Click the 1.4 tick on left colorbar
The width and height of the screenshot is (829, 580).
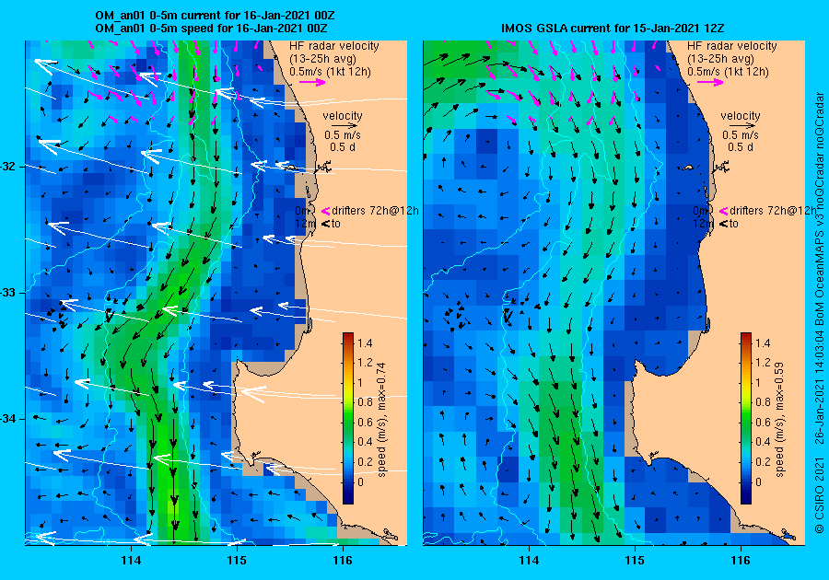click(x=365, y=343)
